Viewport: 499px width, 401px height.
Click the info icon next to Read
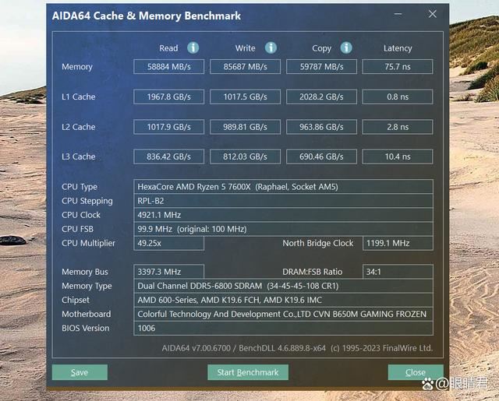(193, 48)
